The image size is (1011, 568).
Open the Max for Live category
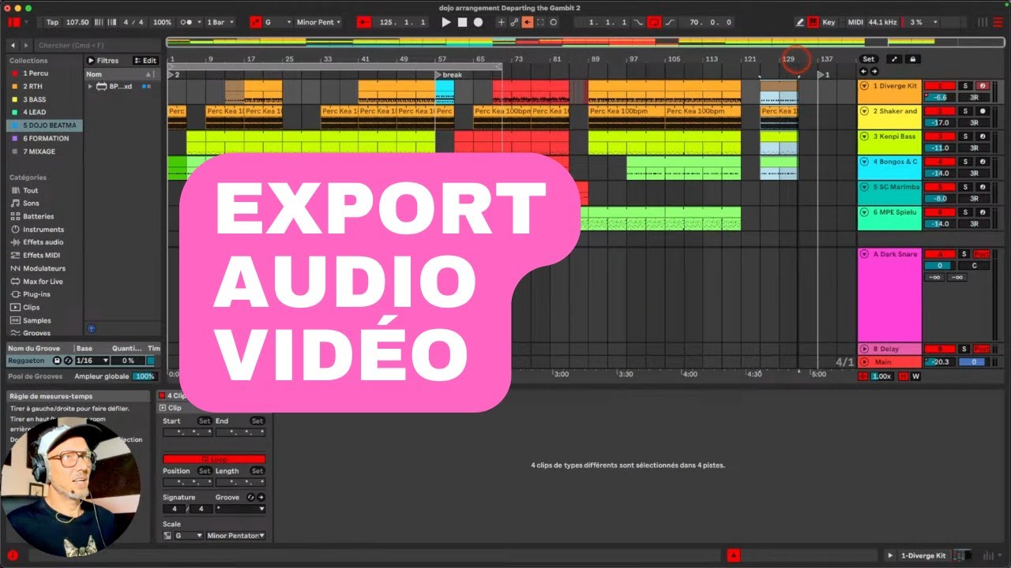(x=43, y=282)
